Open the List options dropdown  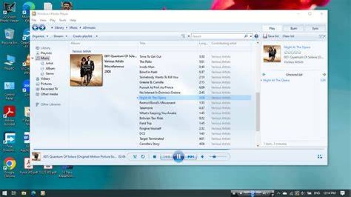coord(322,36)
